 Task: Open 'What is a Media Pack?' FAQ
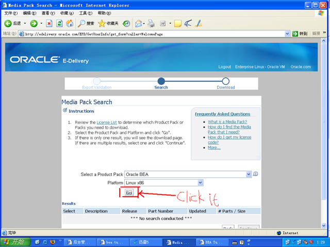227,122
